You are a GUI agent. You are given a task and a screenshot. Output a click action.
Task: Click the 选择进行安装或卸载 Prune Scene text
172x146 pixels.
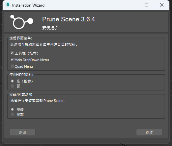click(x=37, y=101)
